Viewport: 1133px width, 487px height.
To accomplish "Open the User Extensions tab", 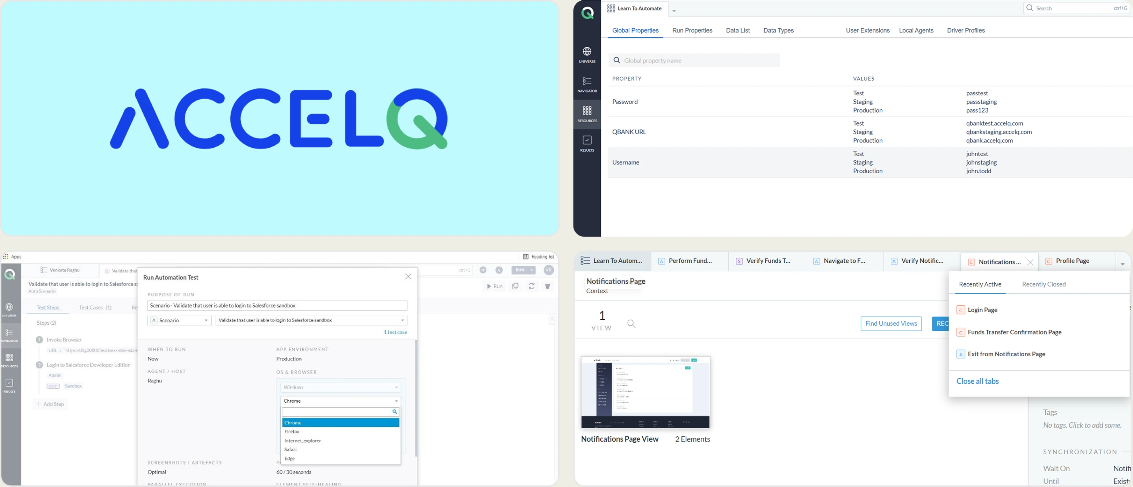I will click(x=867, y=30).
